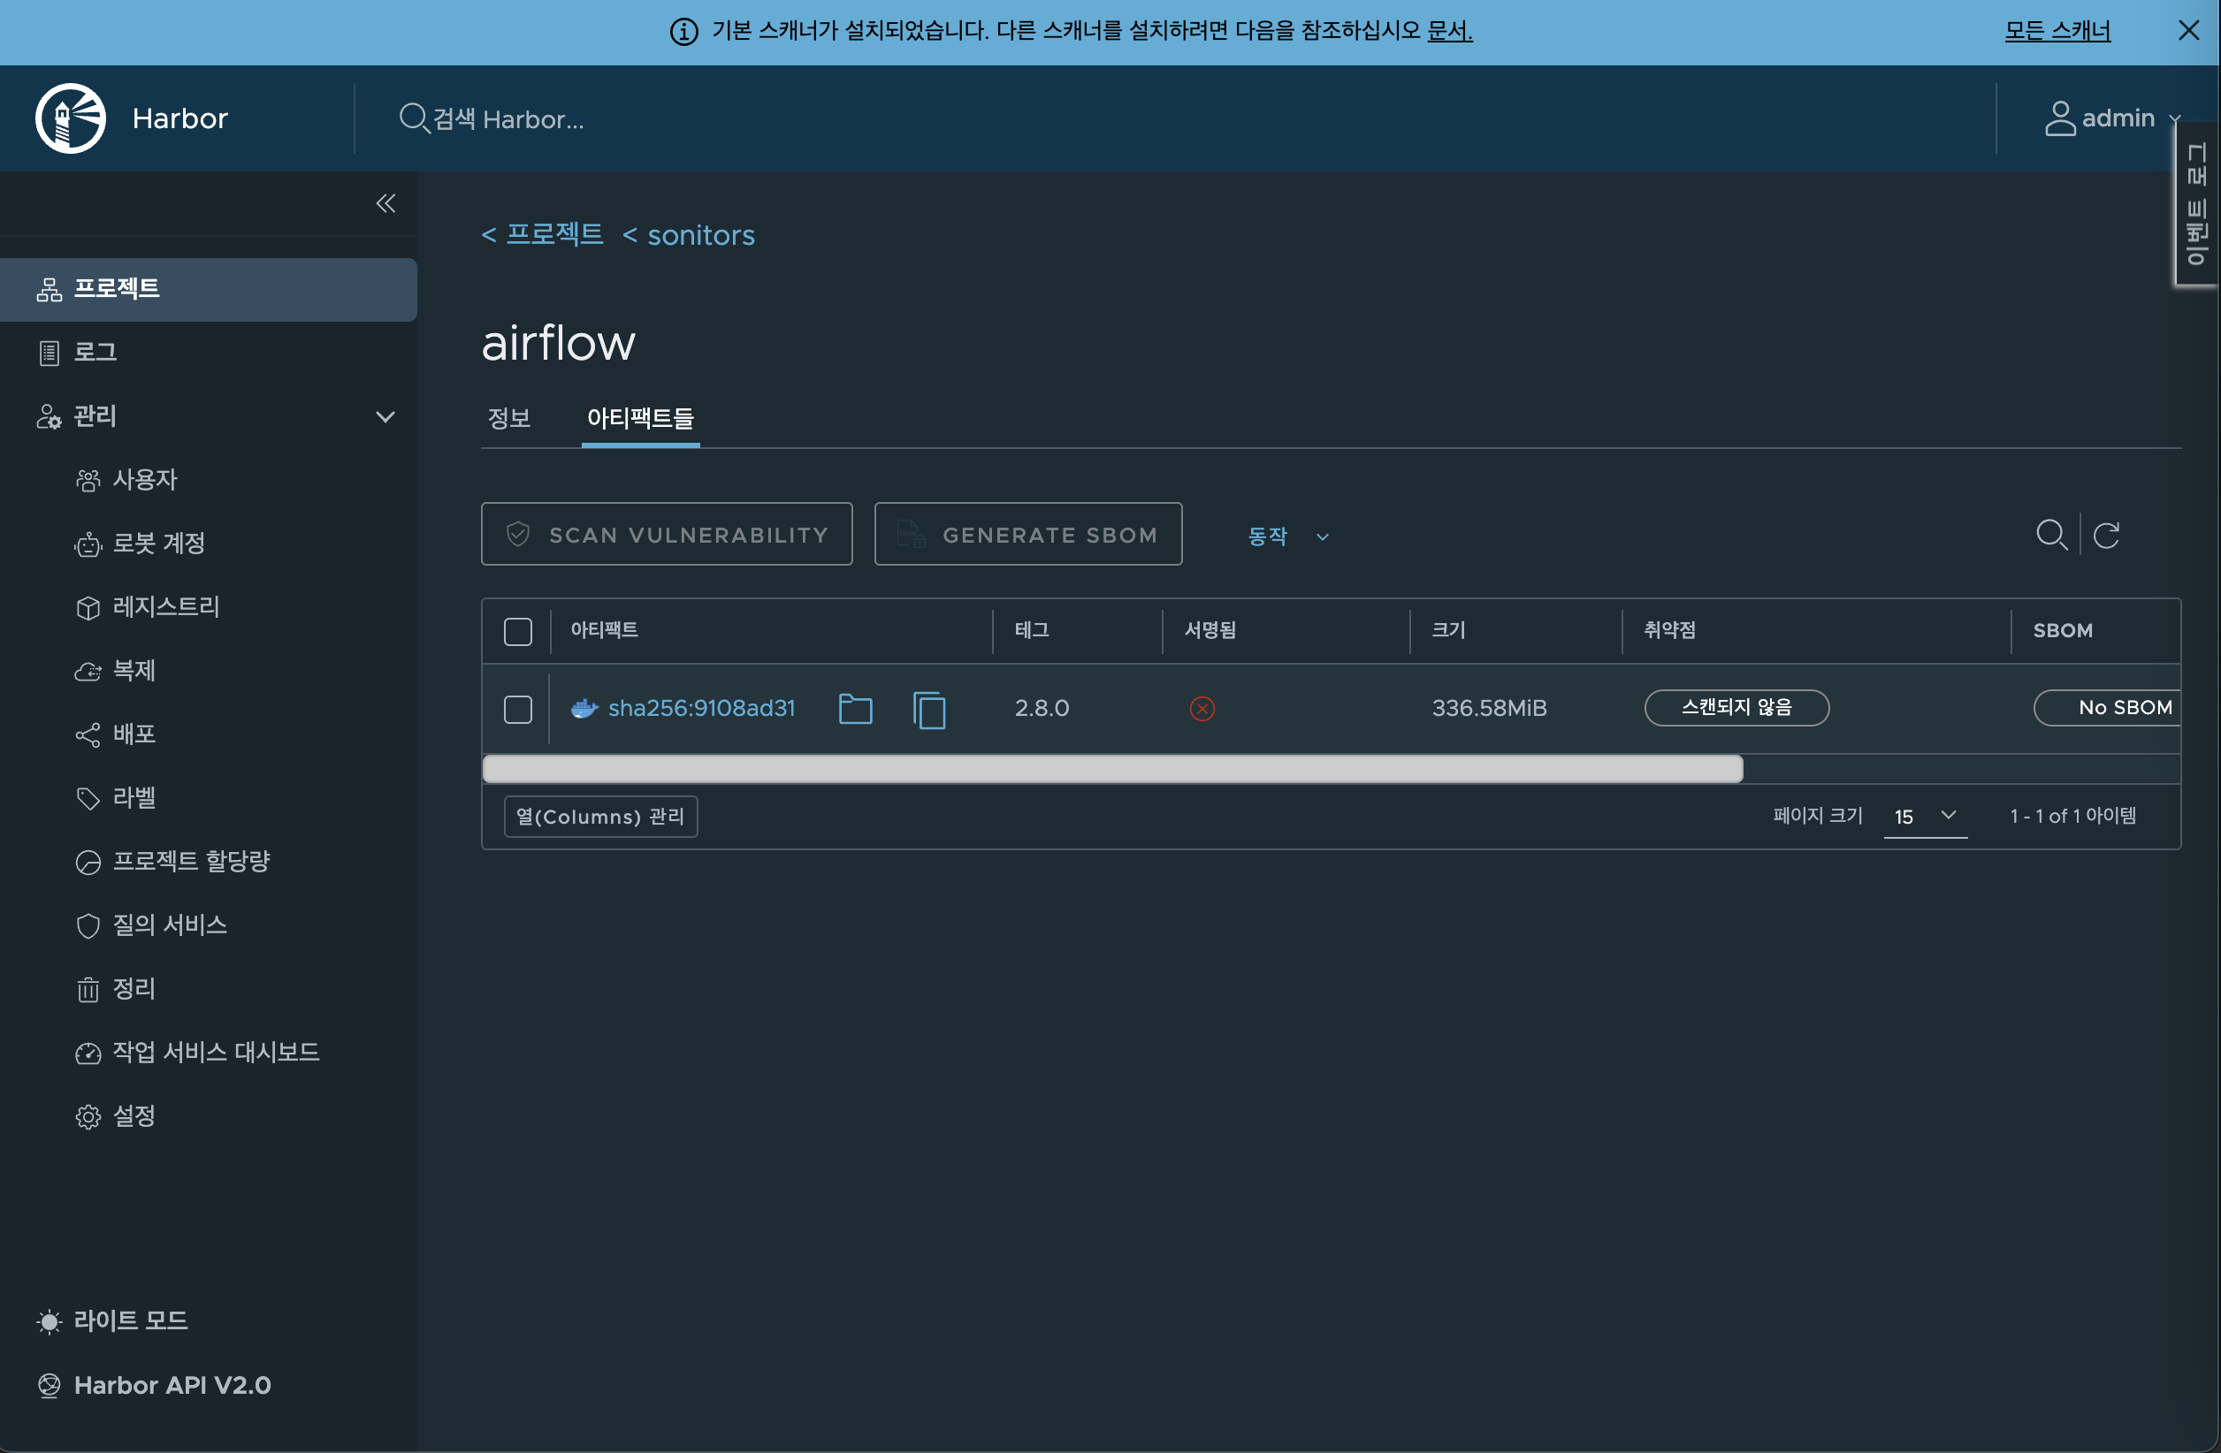The width and height of the screenshot is (2221, 1453).
Task: Open the page size 15 dropdown
Action: [1924, 816]
